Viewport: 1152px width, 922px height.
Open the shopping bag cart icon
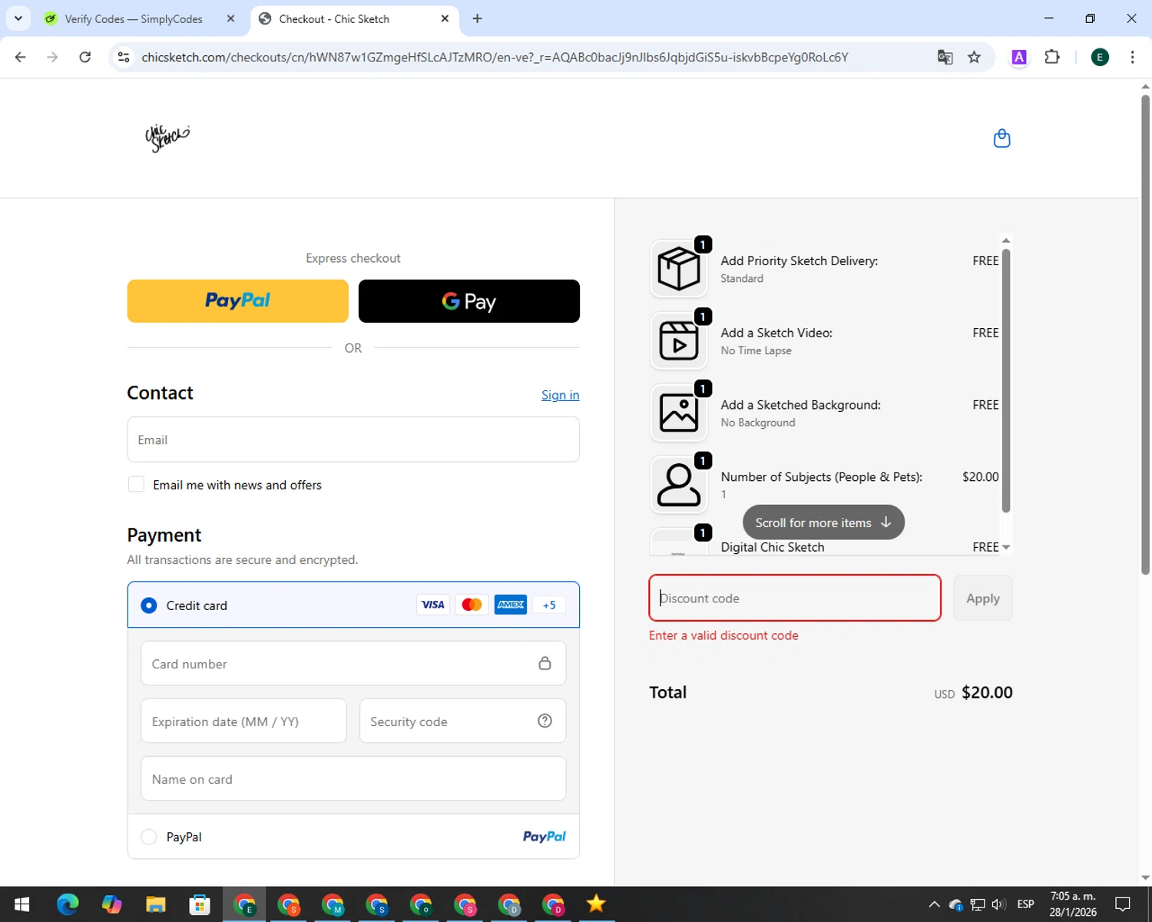1001,138
